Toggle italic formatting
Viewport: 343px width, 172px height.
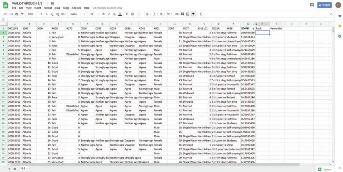point(109,14)
